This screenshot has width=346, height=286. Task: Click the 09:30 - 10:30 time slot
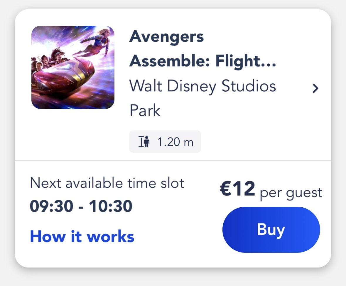(81, 206)
